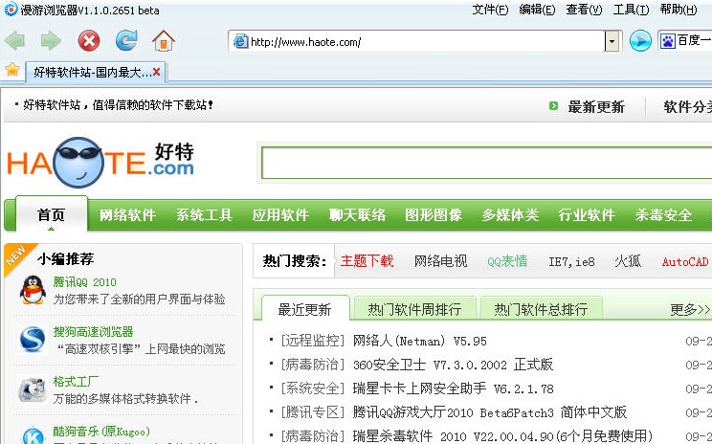
Task: Click the site search input box
Action: pyautogui.click(x=487, y=163)
